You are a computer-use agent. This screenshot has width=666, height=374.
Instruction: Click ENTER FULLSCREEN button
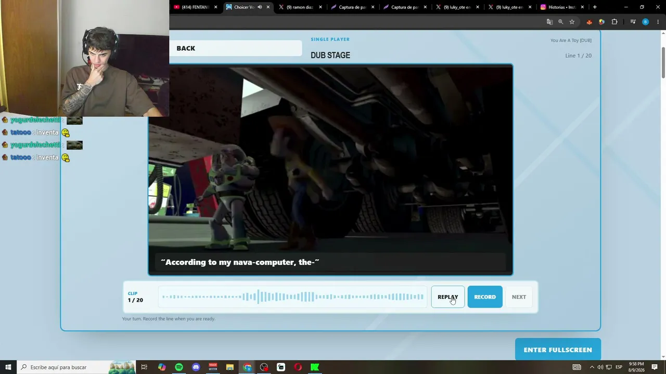(x=558, y=350)
